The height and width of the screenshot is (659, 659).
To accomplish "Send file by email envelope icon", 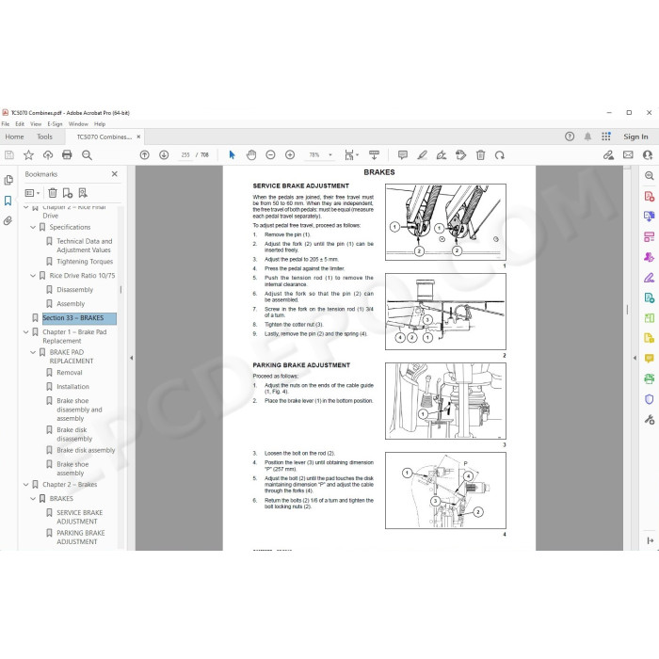I will (x=628, y=155).
